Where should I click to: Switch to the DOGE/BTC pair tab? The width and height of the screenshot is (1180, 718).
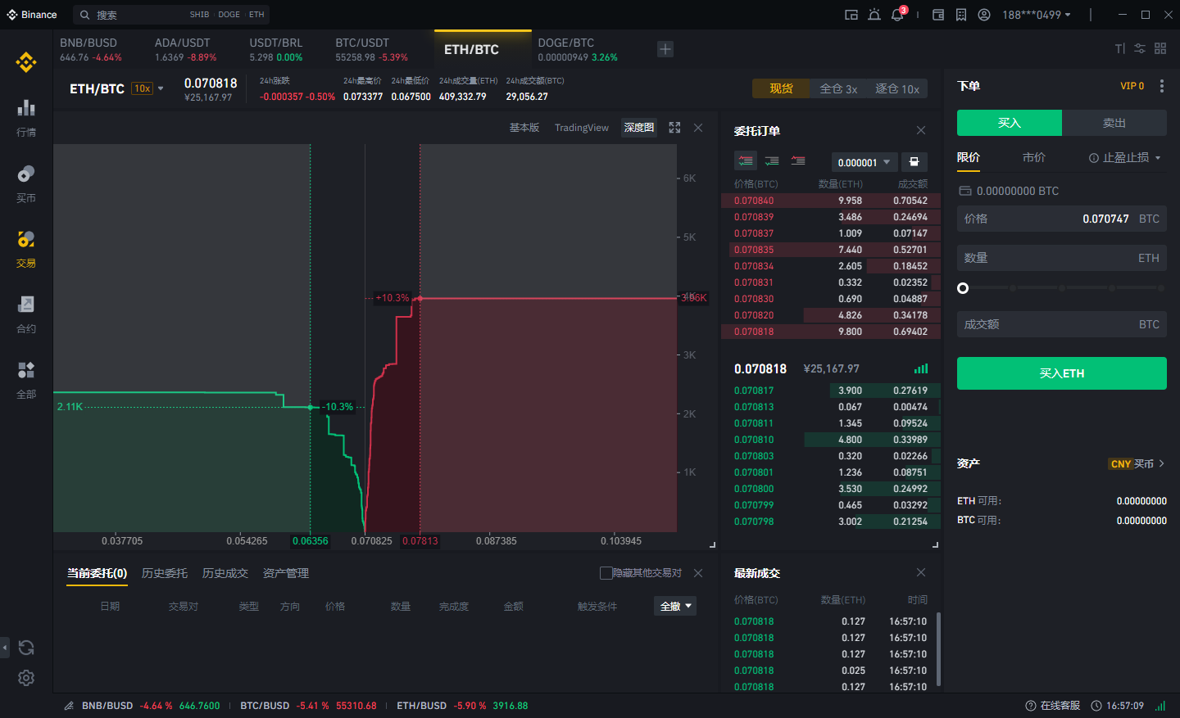578,49
